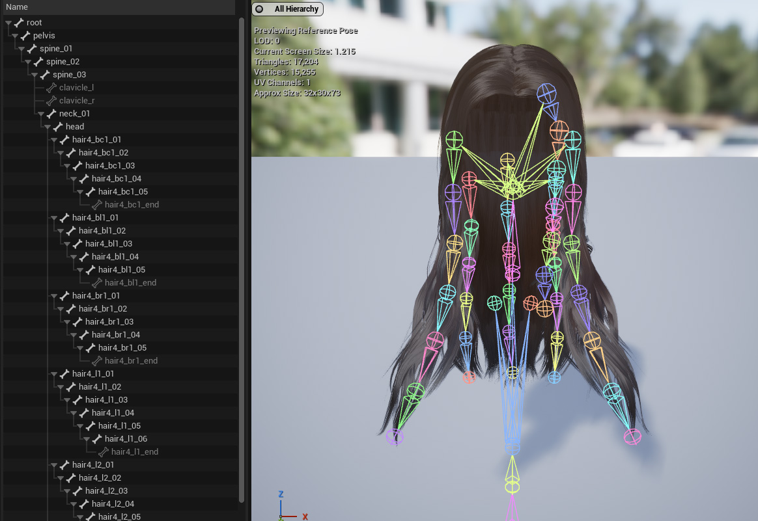Select the hair4_l1_03 bone row
The height and width of the screenshot is (521, 758).
(x=120, y=400)
